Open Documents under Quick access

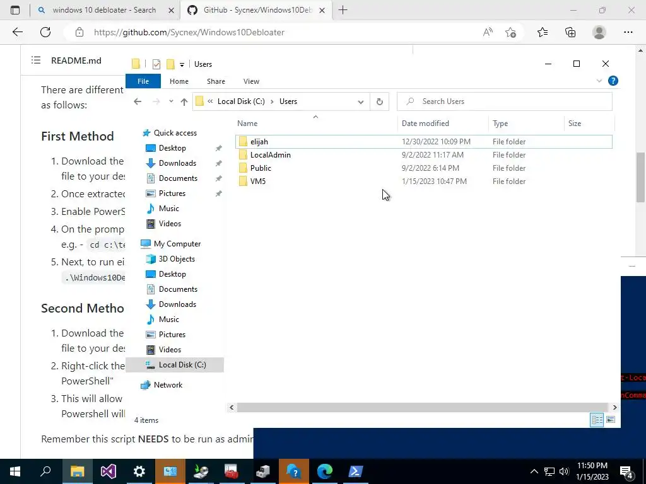(178, 178)
